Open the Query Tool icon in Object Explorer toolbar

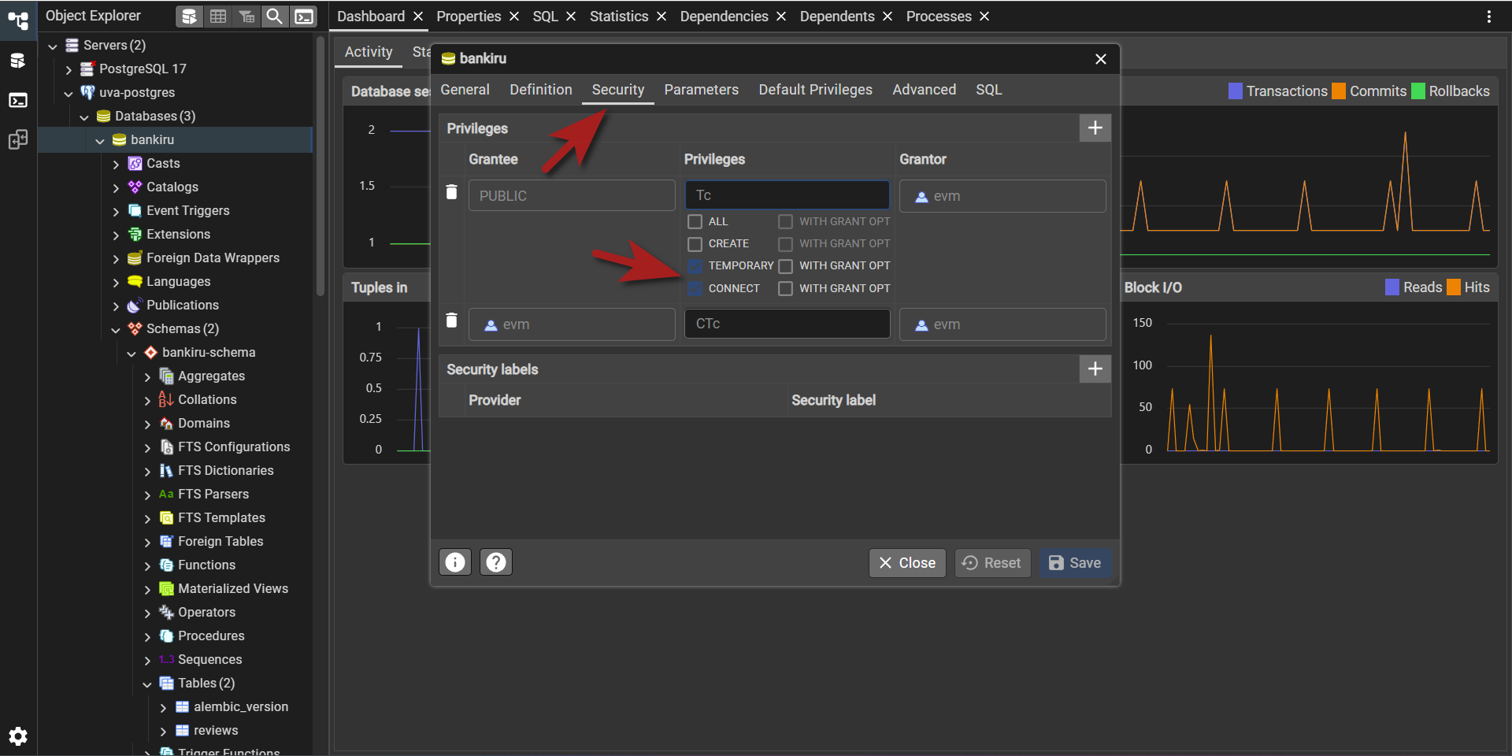[189, 16]
